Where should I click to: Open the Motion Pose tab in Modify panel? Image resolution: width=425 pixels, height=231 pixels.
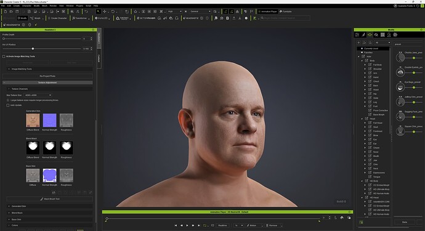pos(363,34)
